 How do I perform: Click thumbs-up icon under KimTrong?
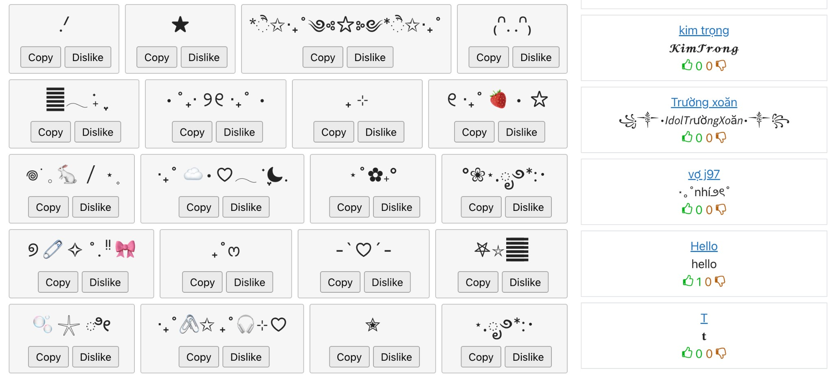687,65
